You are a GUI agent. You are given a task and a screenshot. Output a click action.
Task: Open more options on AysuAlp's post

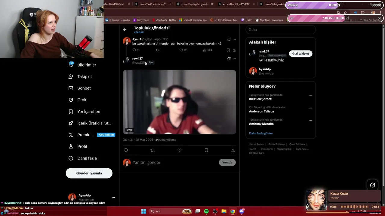tap(234, 39)
